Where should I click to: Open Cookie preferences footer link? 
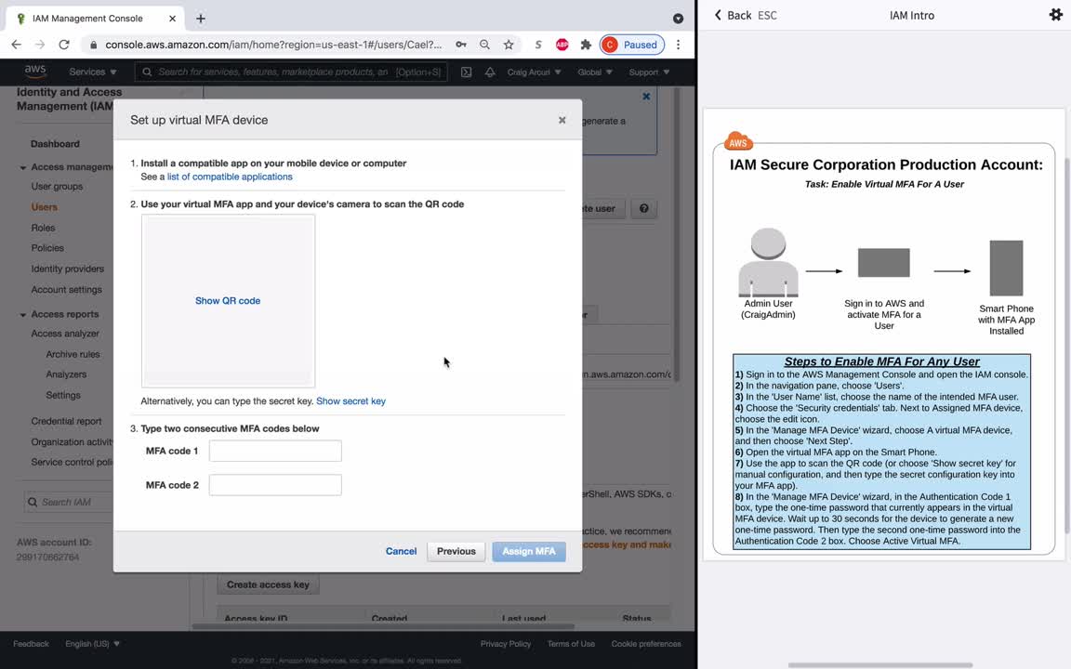tap(646, 644)
